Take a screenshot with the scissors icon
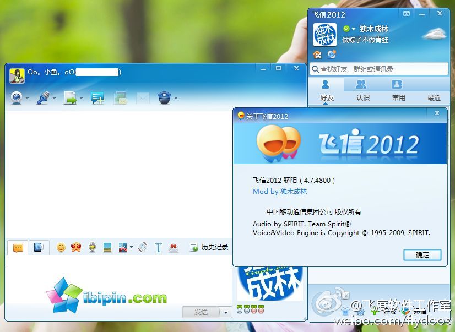This screenshot has height=332, width=455. 123,247
